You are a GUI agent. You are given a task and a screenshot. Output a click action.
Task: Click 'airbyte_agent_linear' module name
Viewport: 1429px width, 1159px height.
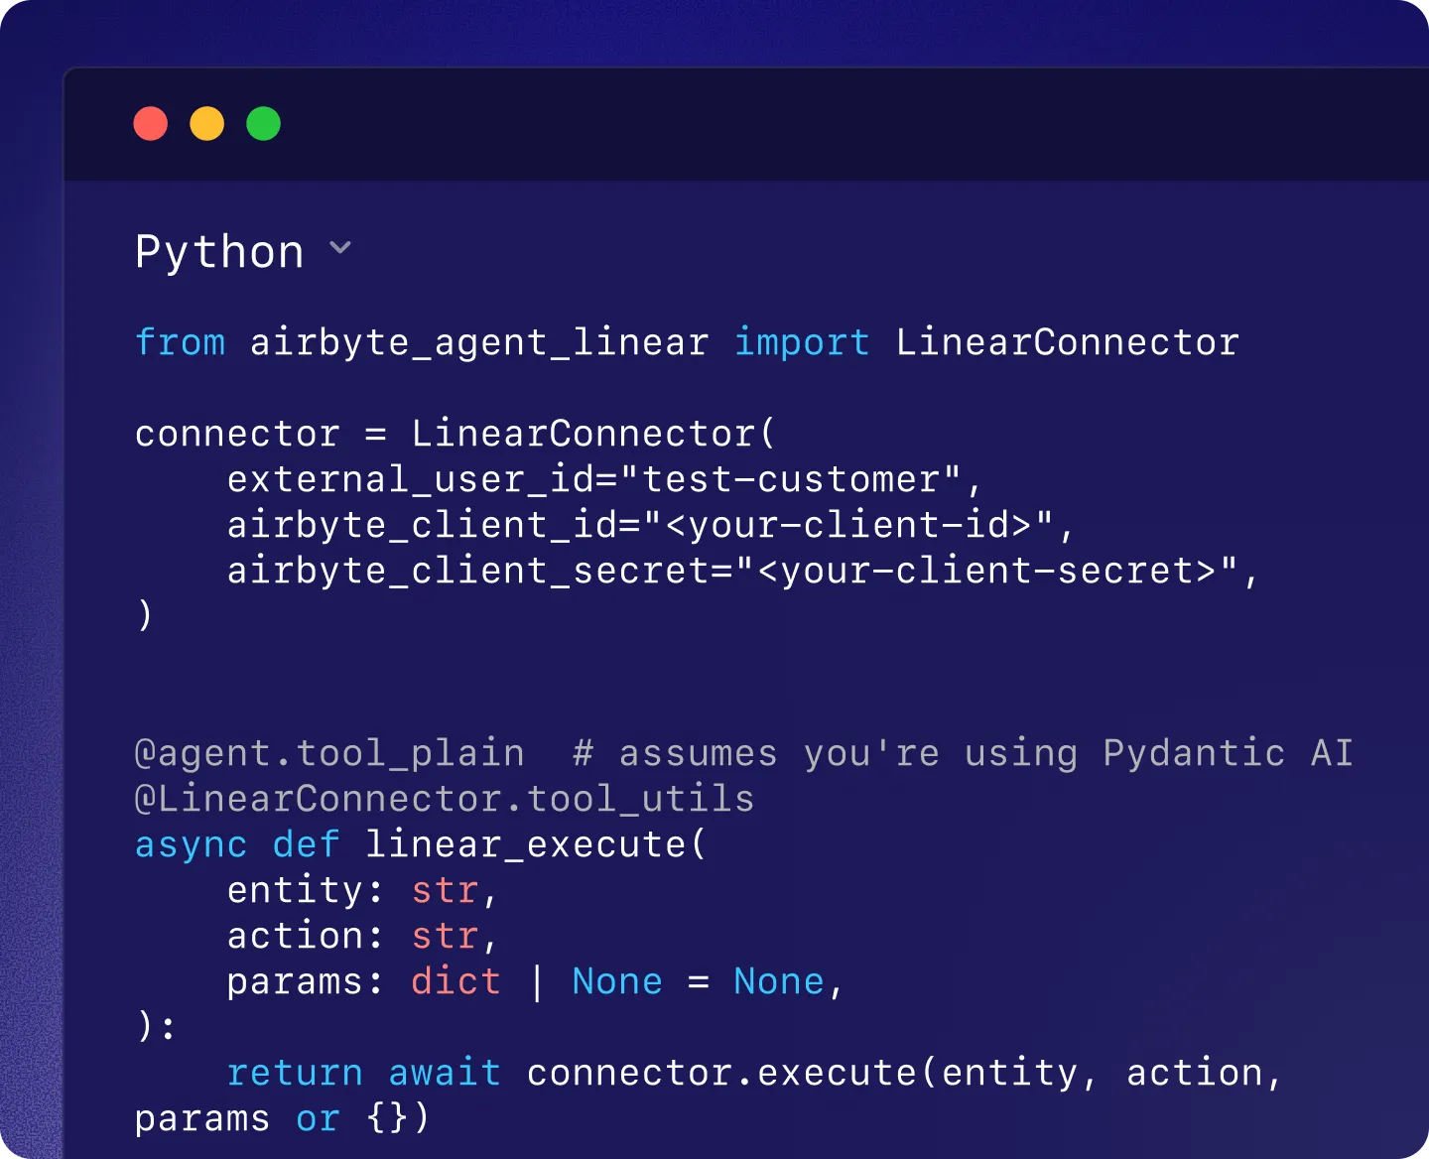pyautogui.click(x=479, y=342)
